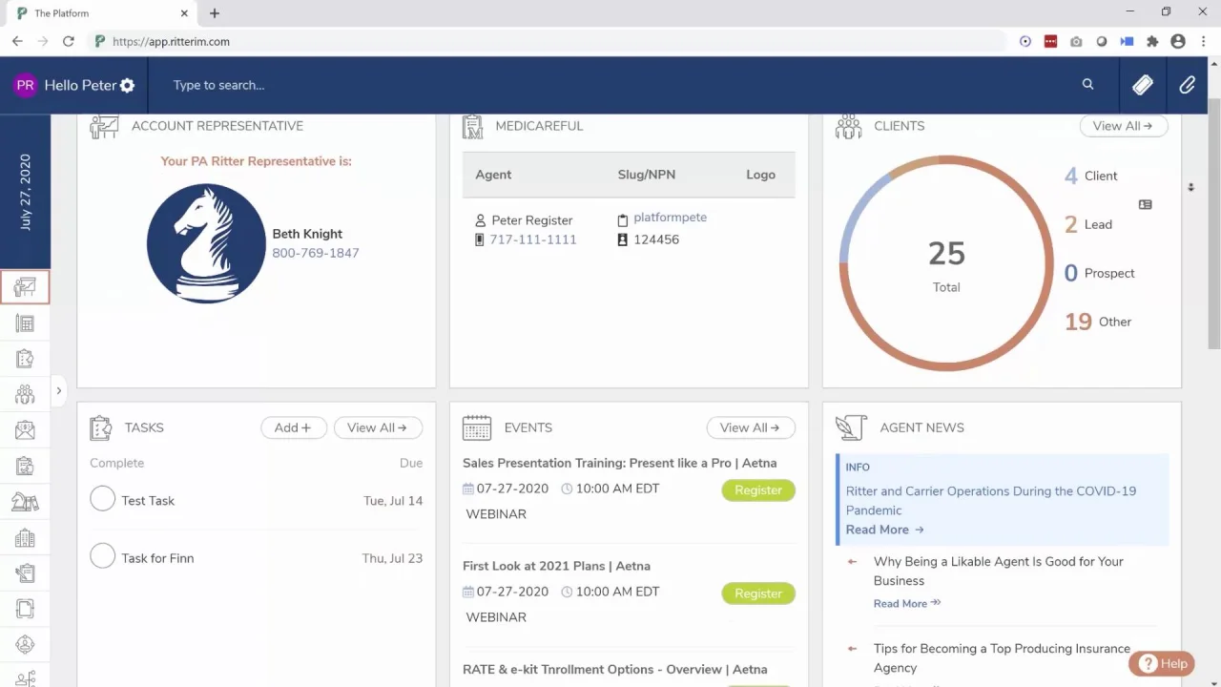The height and width of the screenshot is (687, 1221).
Task: Click the small card icon beside Lead
Action: pos(1145,204)
